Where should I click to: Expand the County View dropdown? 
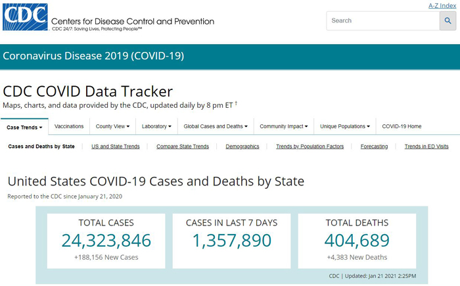[x=112, y=126]
